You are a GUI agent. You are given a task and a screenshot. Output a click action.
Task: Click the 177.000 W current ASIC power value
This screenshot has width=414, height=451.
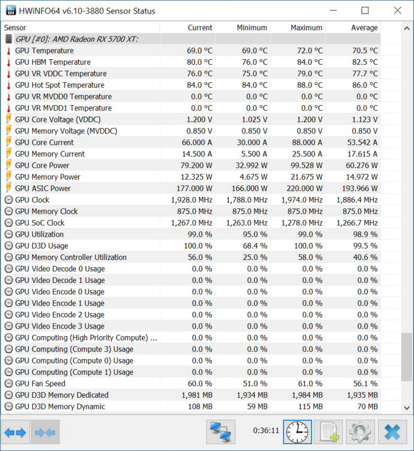pyautogui.click(x=195, y=188)
